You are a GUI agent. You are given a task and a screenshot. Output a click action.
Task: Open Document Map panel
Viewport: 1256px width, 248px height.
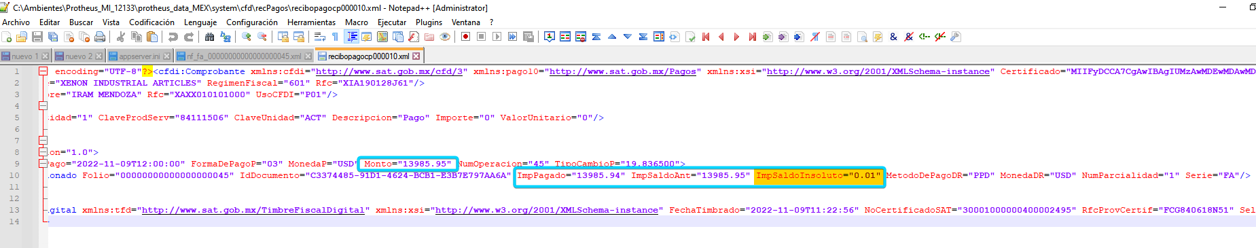pos(382,37)
